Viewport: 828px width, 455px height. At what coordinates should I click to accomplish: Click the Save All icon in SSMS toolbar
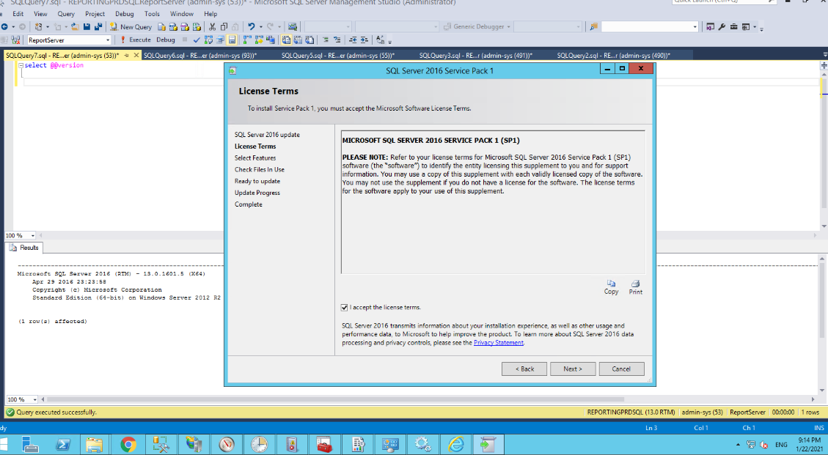click(98, 26)
